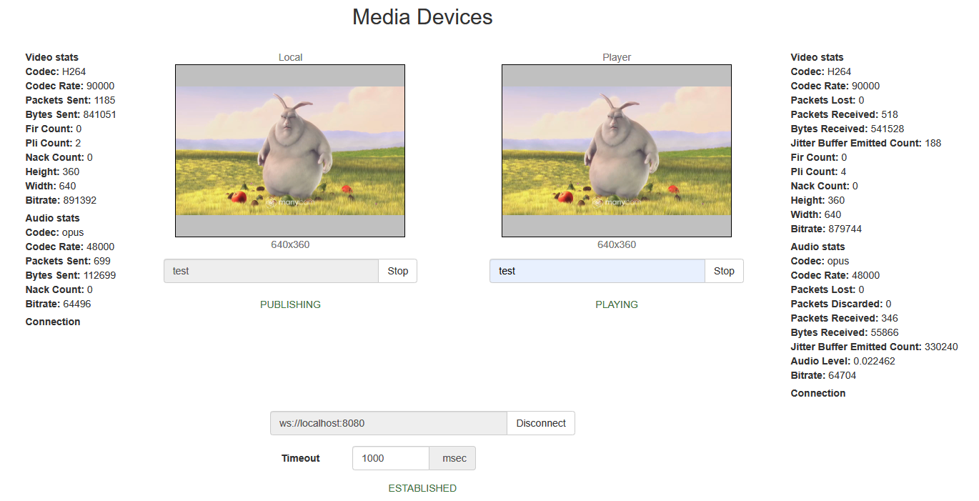Click the Media Devices page heading

point(422,17)
